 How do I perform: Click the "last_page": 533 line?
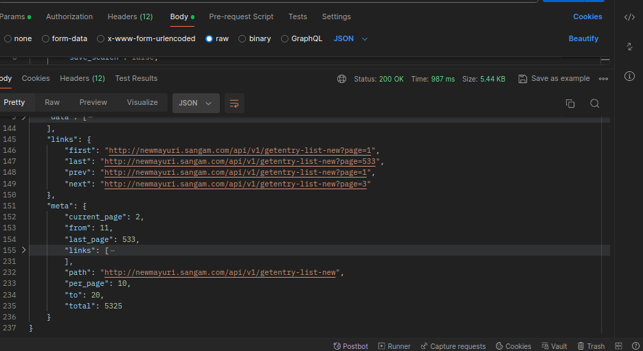pyautogui.click(x=102, y=240)
